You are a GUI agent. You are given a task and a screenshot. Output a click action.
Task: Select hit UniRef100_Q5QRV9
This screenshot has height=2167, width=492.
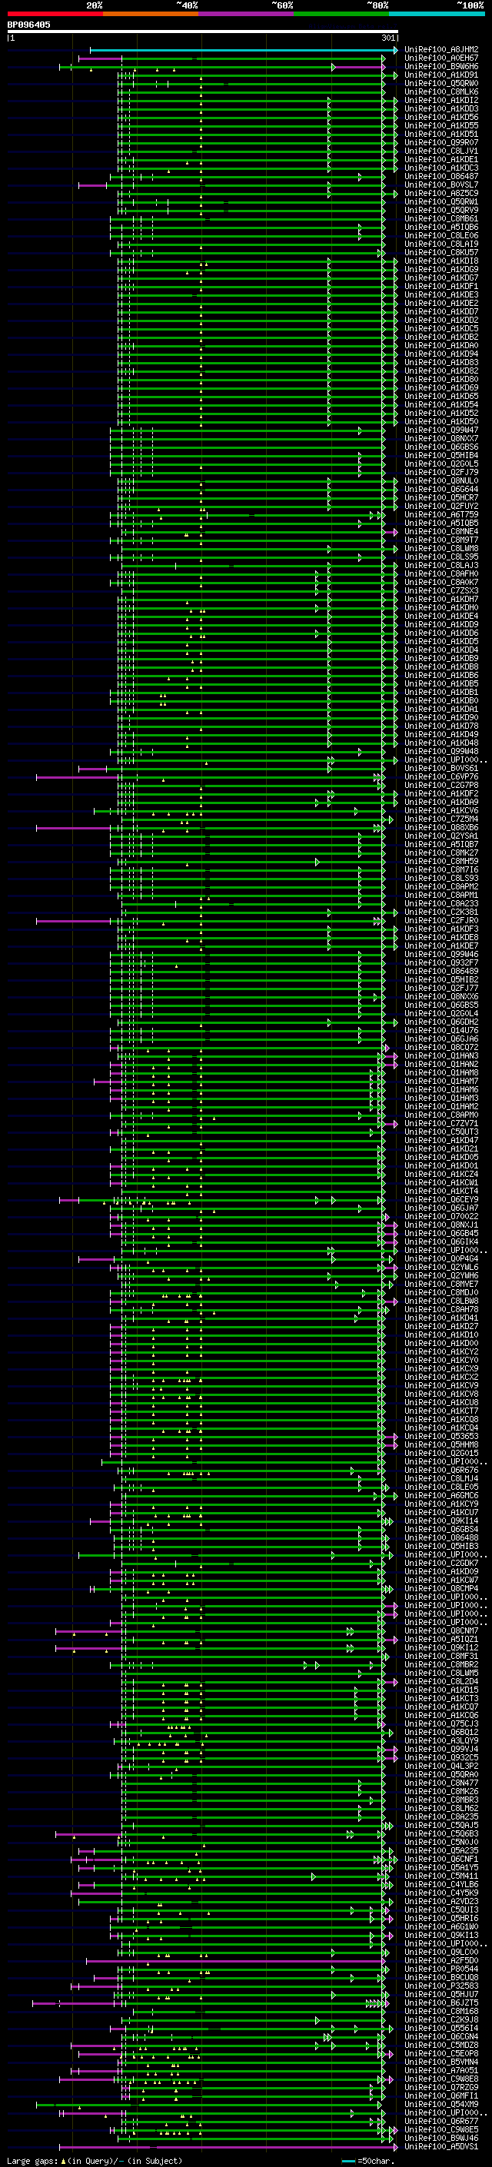pyautogui.click(x=441, y=211)
